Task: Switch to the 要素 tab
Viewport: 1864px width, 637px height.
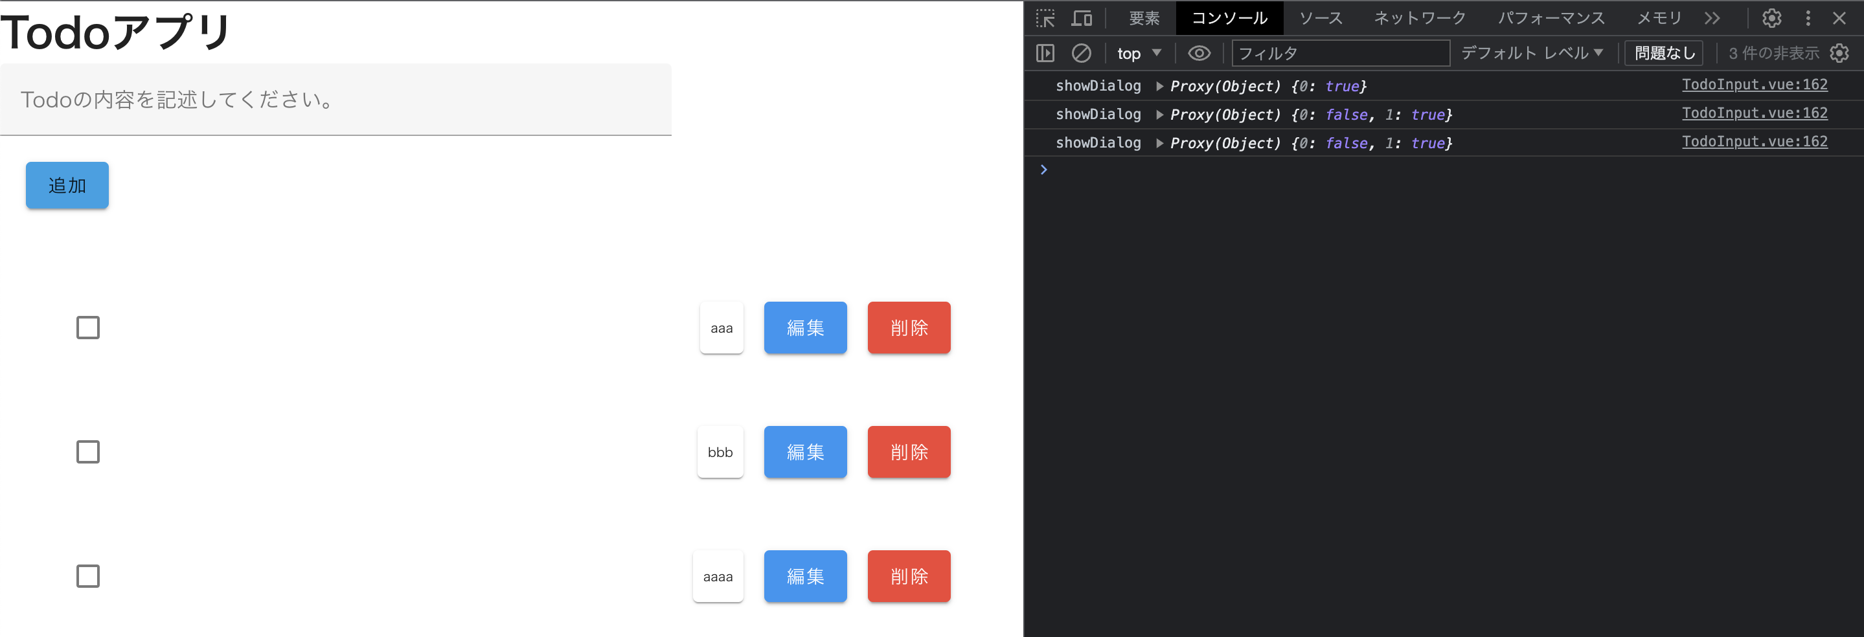Action: (1144, 17)
